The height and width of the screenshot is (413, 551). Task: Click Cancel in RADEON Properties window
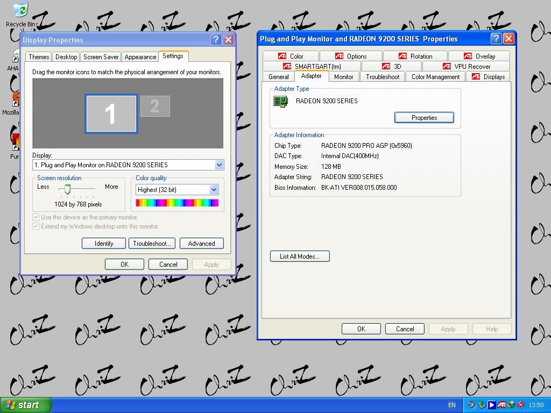pos(405,329)
